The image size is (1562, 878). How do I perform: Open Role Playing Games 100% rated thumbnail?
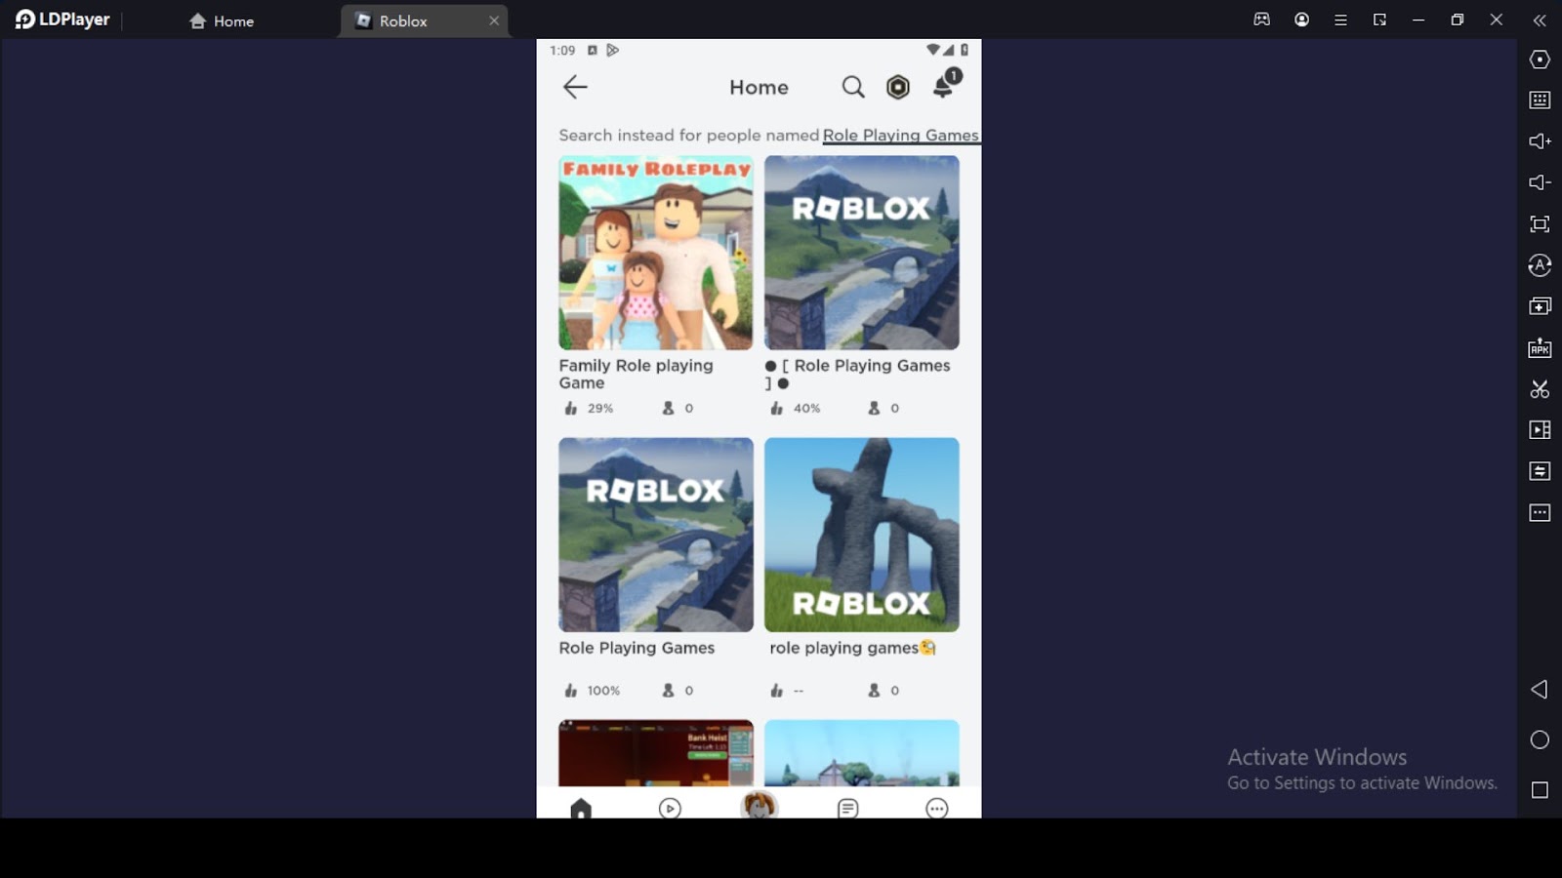point(656,535)
